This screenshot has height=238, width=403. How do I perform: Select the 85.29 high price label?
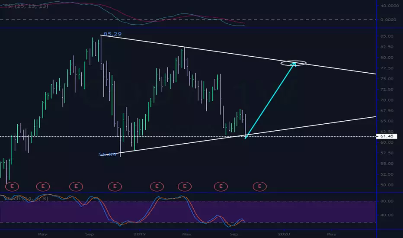(x=112, y=34)
